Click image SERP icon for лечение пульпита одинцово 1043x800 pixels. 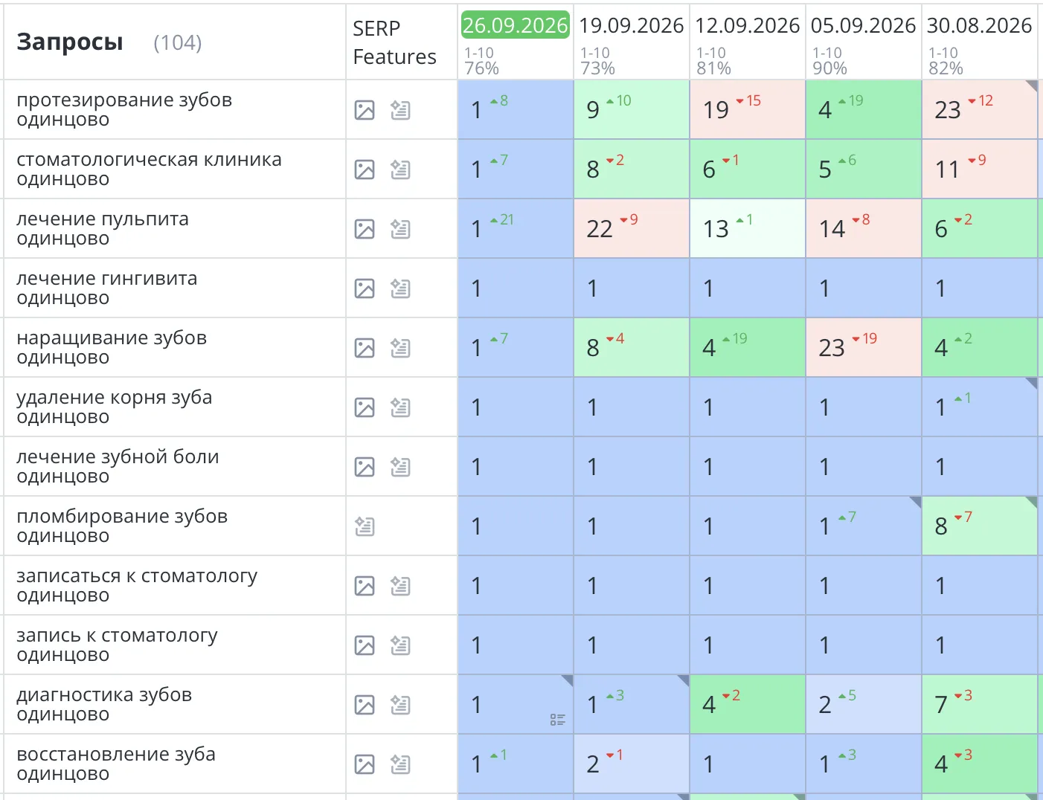click(365, 229)
